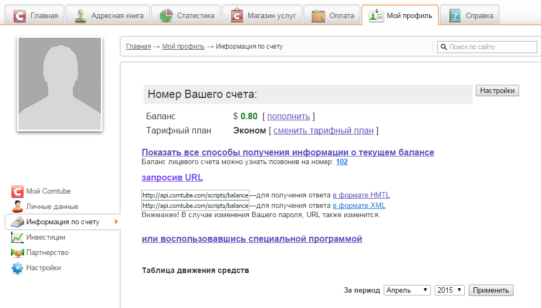Click the Магазин услуг shopping bag icon
Screen dimensions: 541x308
(237, 15)
